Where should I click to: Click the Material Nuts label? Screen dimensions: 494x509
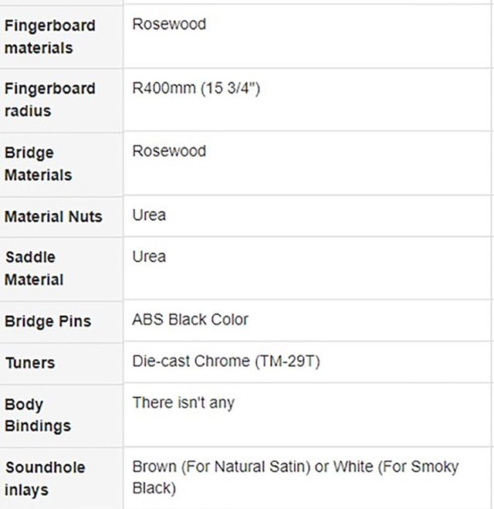(x=53, y=216)
